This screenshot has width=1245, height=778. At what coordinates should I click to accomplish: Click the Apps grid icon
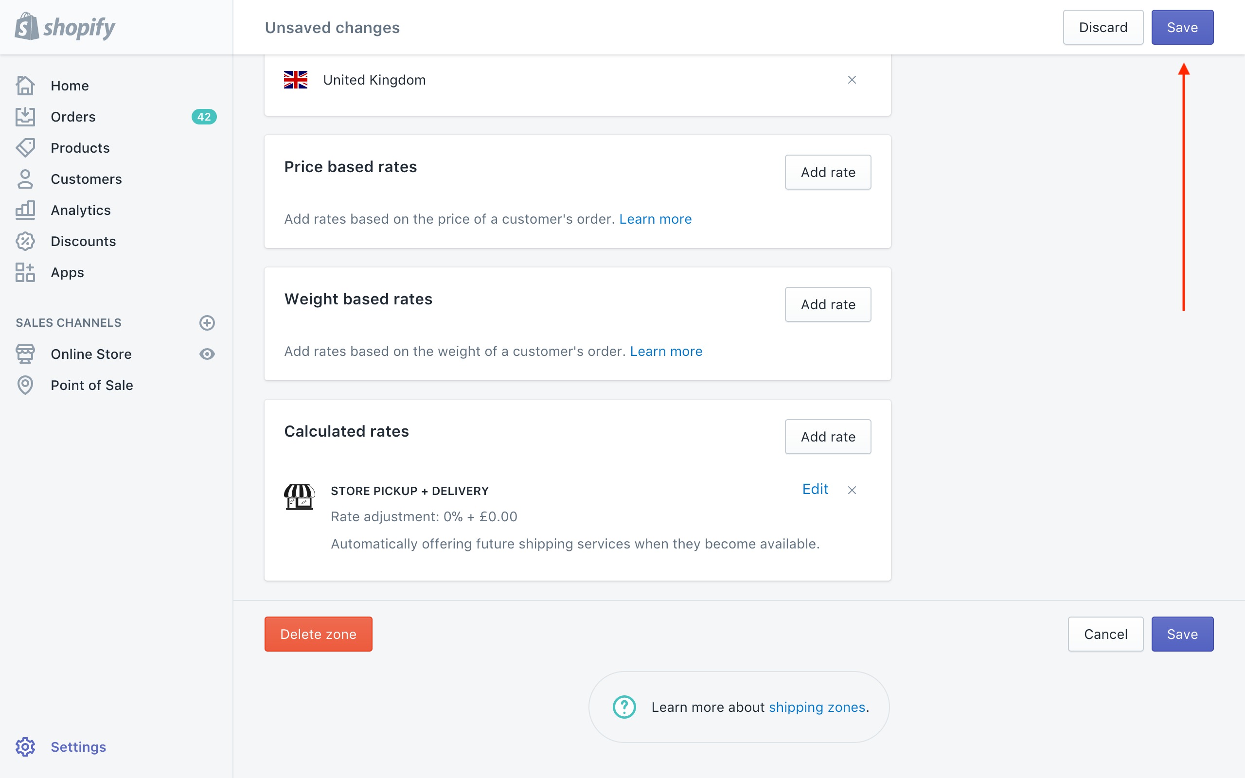[25, 272]
